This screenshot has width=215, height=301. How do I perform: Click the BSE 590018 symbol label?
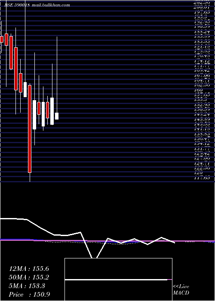point(17,5)
